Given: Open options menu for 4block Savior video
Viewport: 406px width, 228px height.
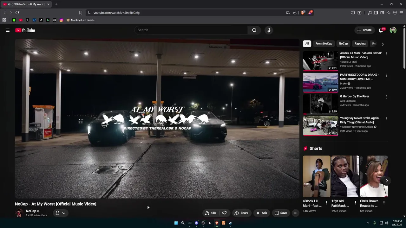Looking at the screenshot, I should [x=386, y=54].
